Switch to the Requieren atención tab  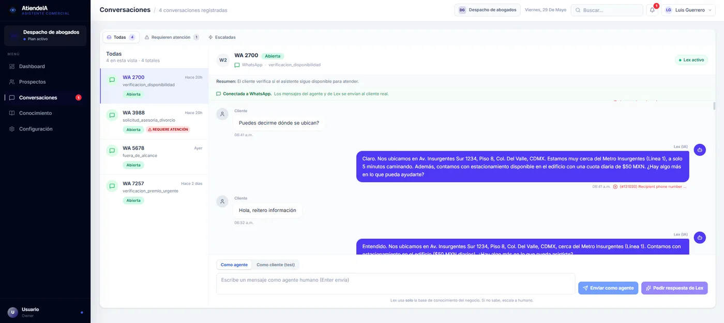point(172,37)
